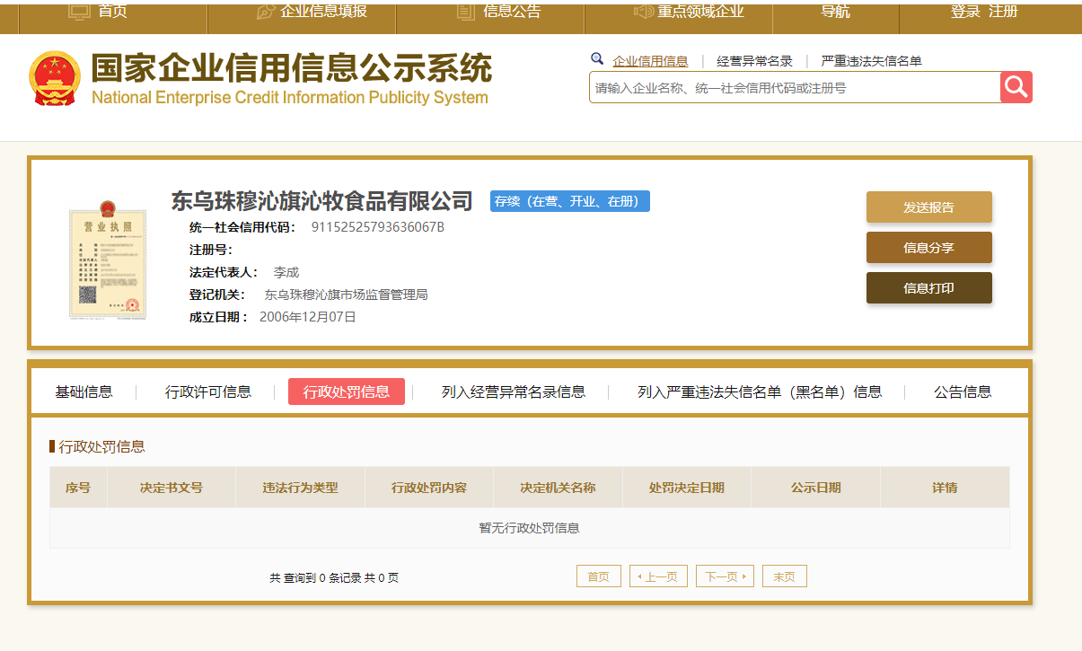Open the 导航 menu item

835,12
